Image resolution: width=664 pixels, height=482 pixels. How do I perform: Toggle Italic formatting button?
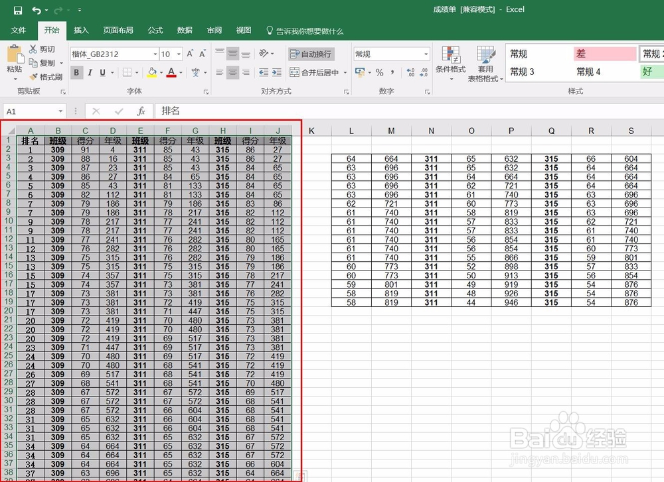coord(90,72)
